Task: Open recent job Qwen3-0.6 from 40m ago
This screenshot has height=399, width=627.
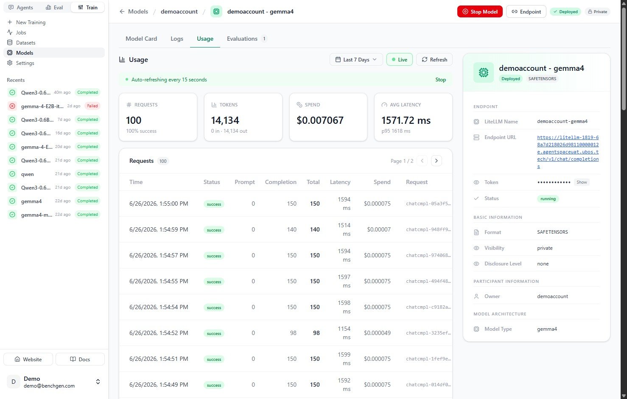Action: point(54,92)
